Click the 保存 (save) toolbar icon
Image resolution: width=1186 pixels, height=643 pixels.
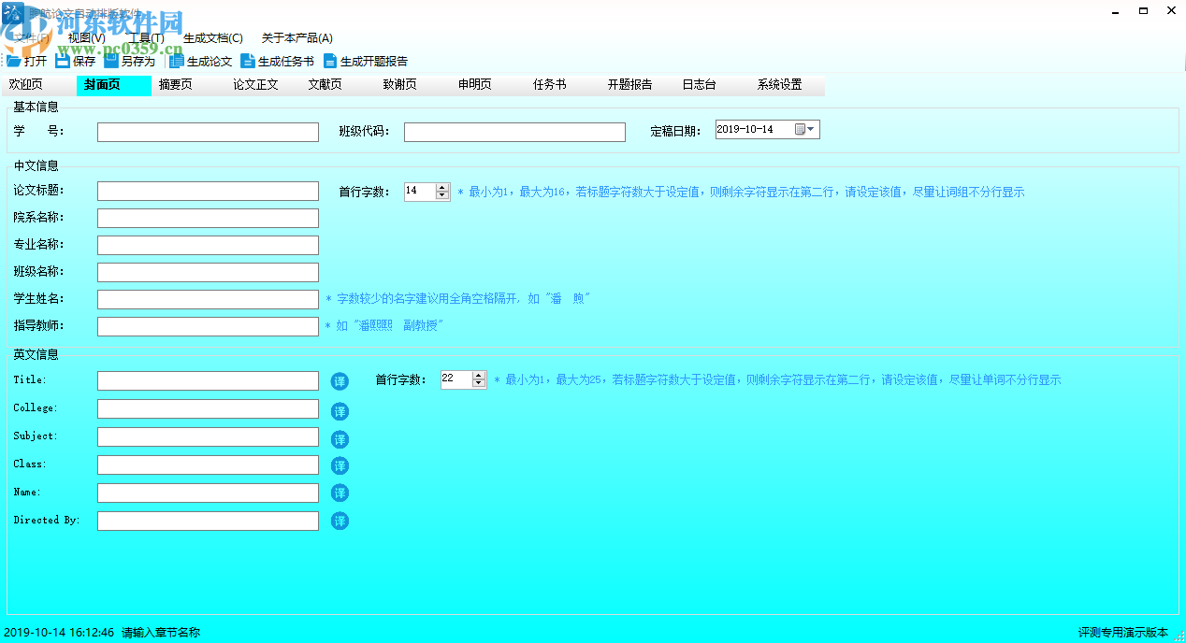coord(63,61)
